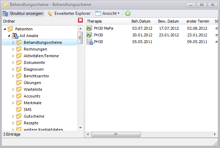Click icon of PH30 row dated 20.01.2012
The width and height of the screenshot is (220, 148).
click(x=89, y=35)
